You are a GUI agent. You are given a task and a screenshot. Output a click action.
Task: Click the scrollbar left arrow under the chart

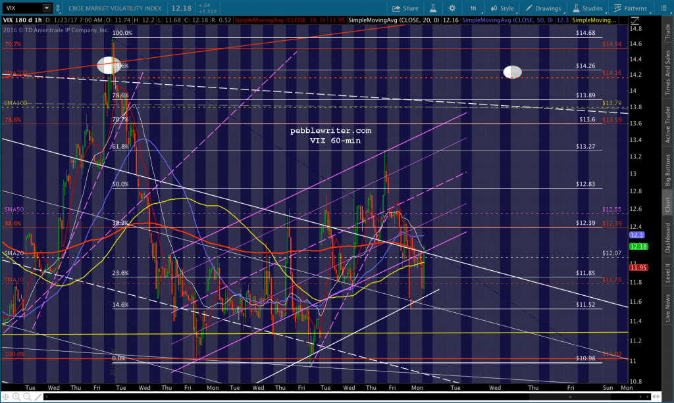(x=47, y=397)
